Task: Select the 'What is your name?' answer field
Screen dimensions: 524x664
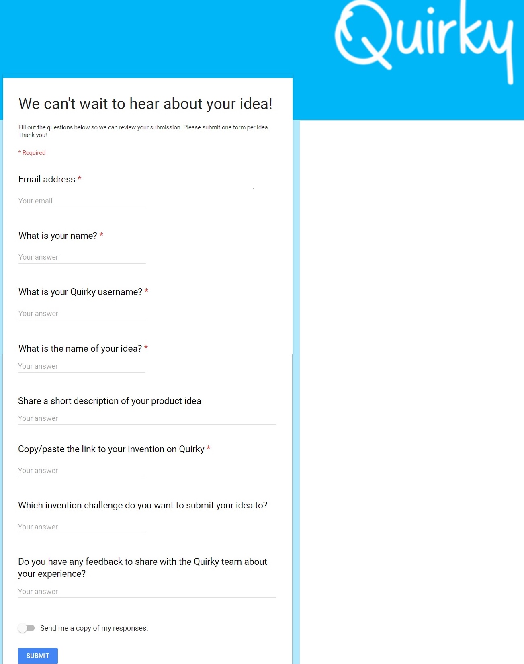Action: click(82, 257)
